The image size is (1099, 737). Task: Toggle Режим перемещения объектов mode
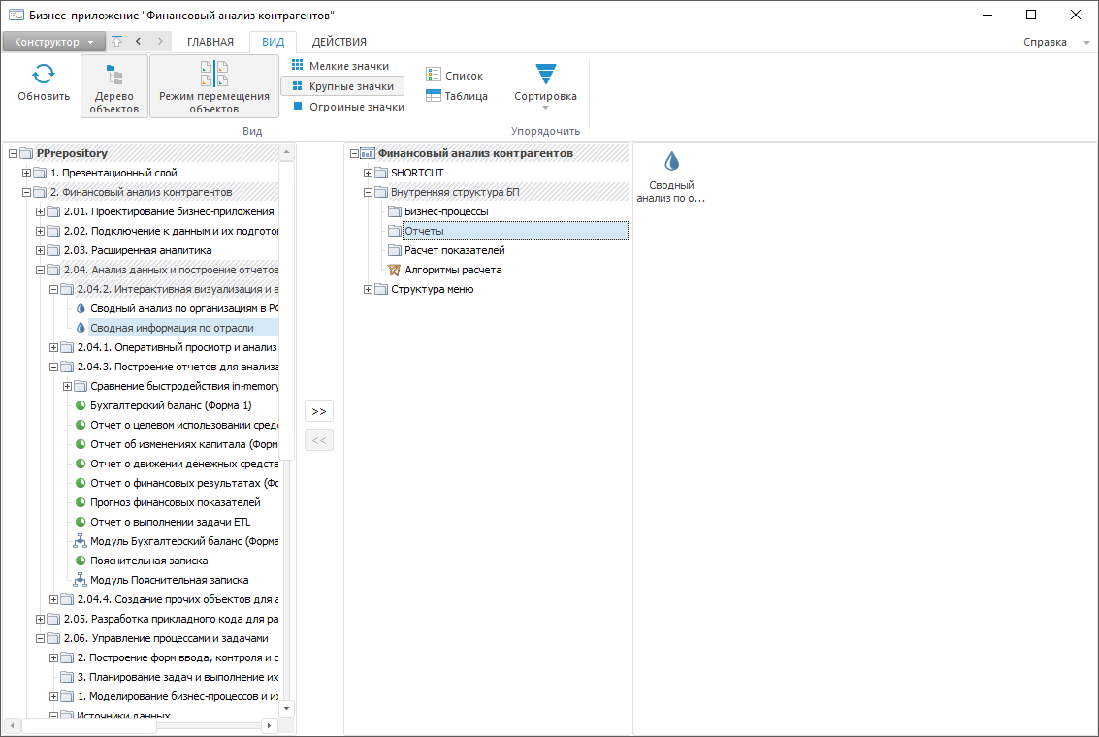pos(213,86)
